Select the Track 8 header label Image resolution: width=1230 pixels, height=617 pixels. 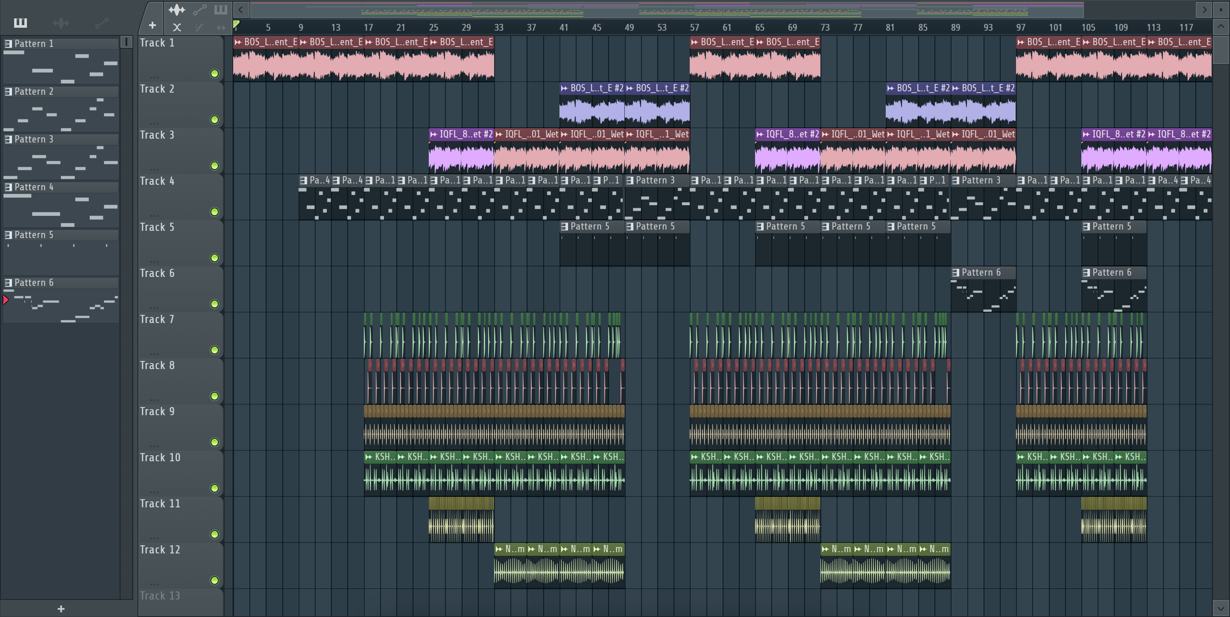(157, 365)
